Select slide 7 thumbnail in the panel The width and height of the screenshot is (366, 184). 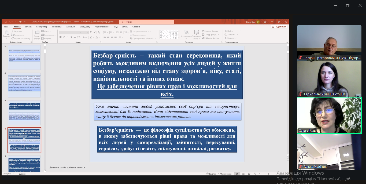coord(24,112)
